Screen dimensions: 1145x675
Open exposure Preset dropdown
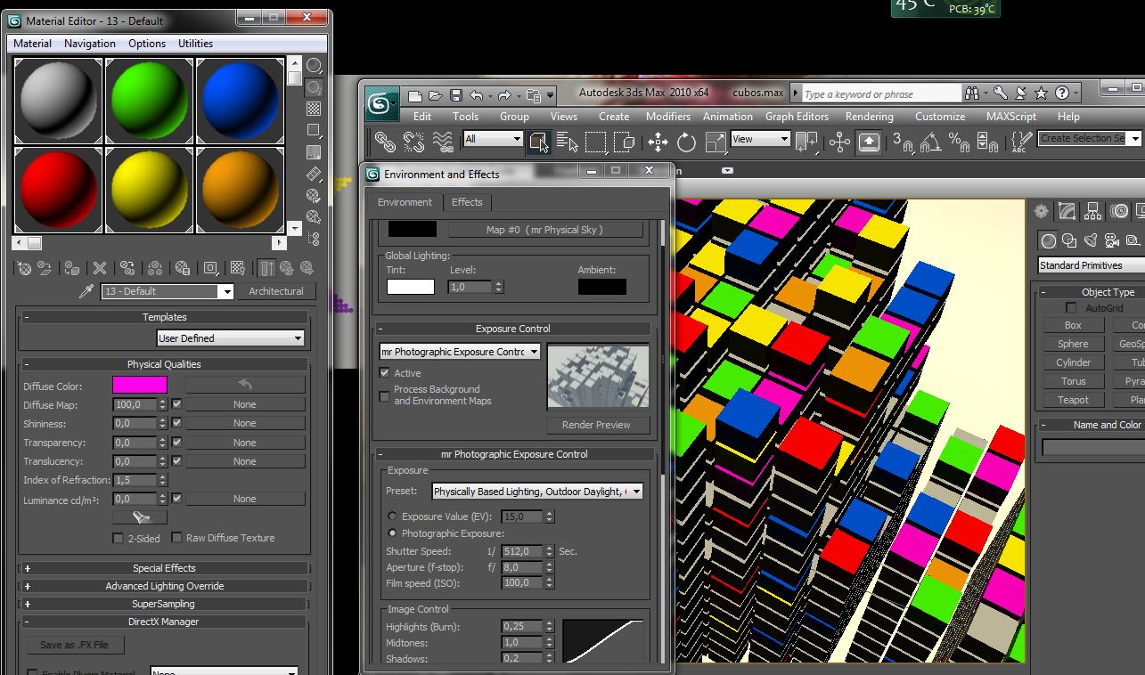pyautogui.click(x=537, y=492)
